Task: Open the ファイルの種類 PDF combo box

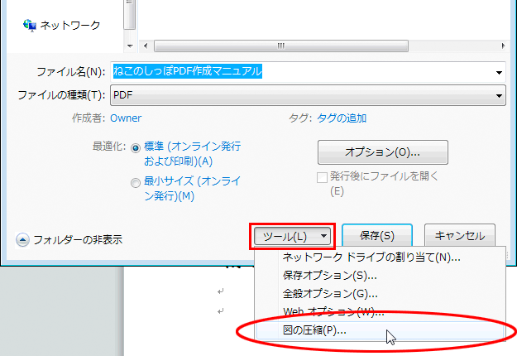Action: point(308,95)
